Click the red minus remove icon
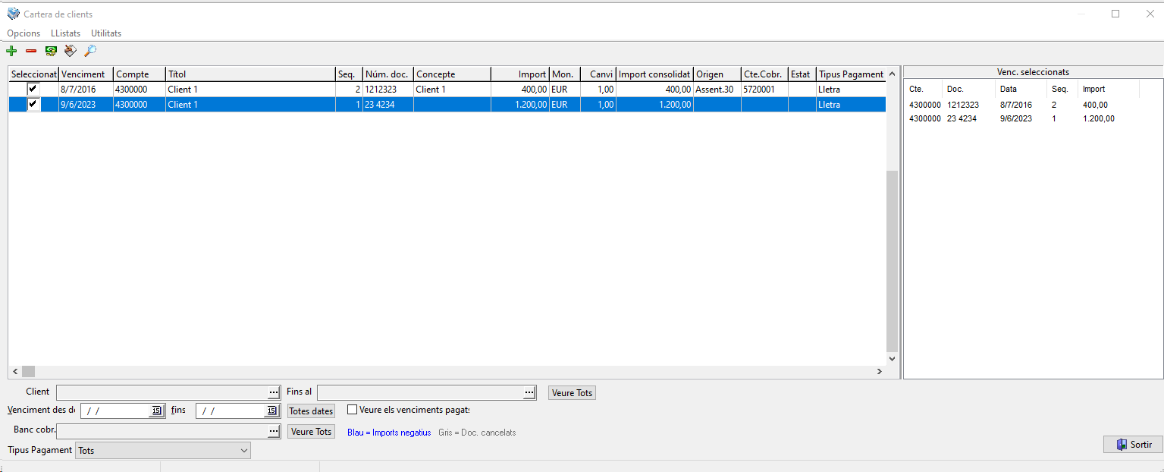The width and height of the screenshot is (1164, 472). 31,51
